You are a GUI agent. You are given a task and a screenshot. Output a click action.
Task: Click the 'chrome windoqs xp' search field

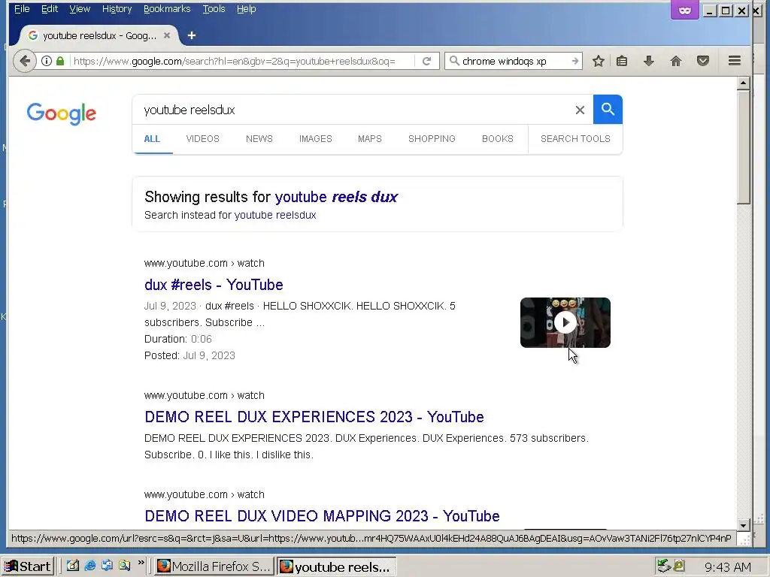[x=513, y=61]
